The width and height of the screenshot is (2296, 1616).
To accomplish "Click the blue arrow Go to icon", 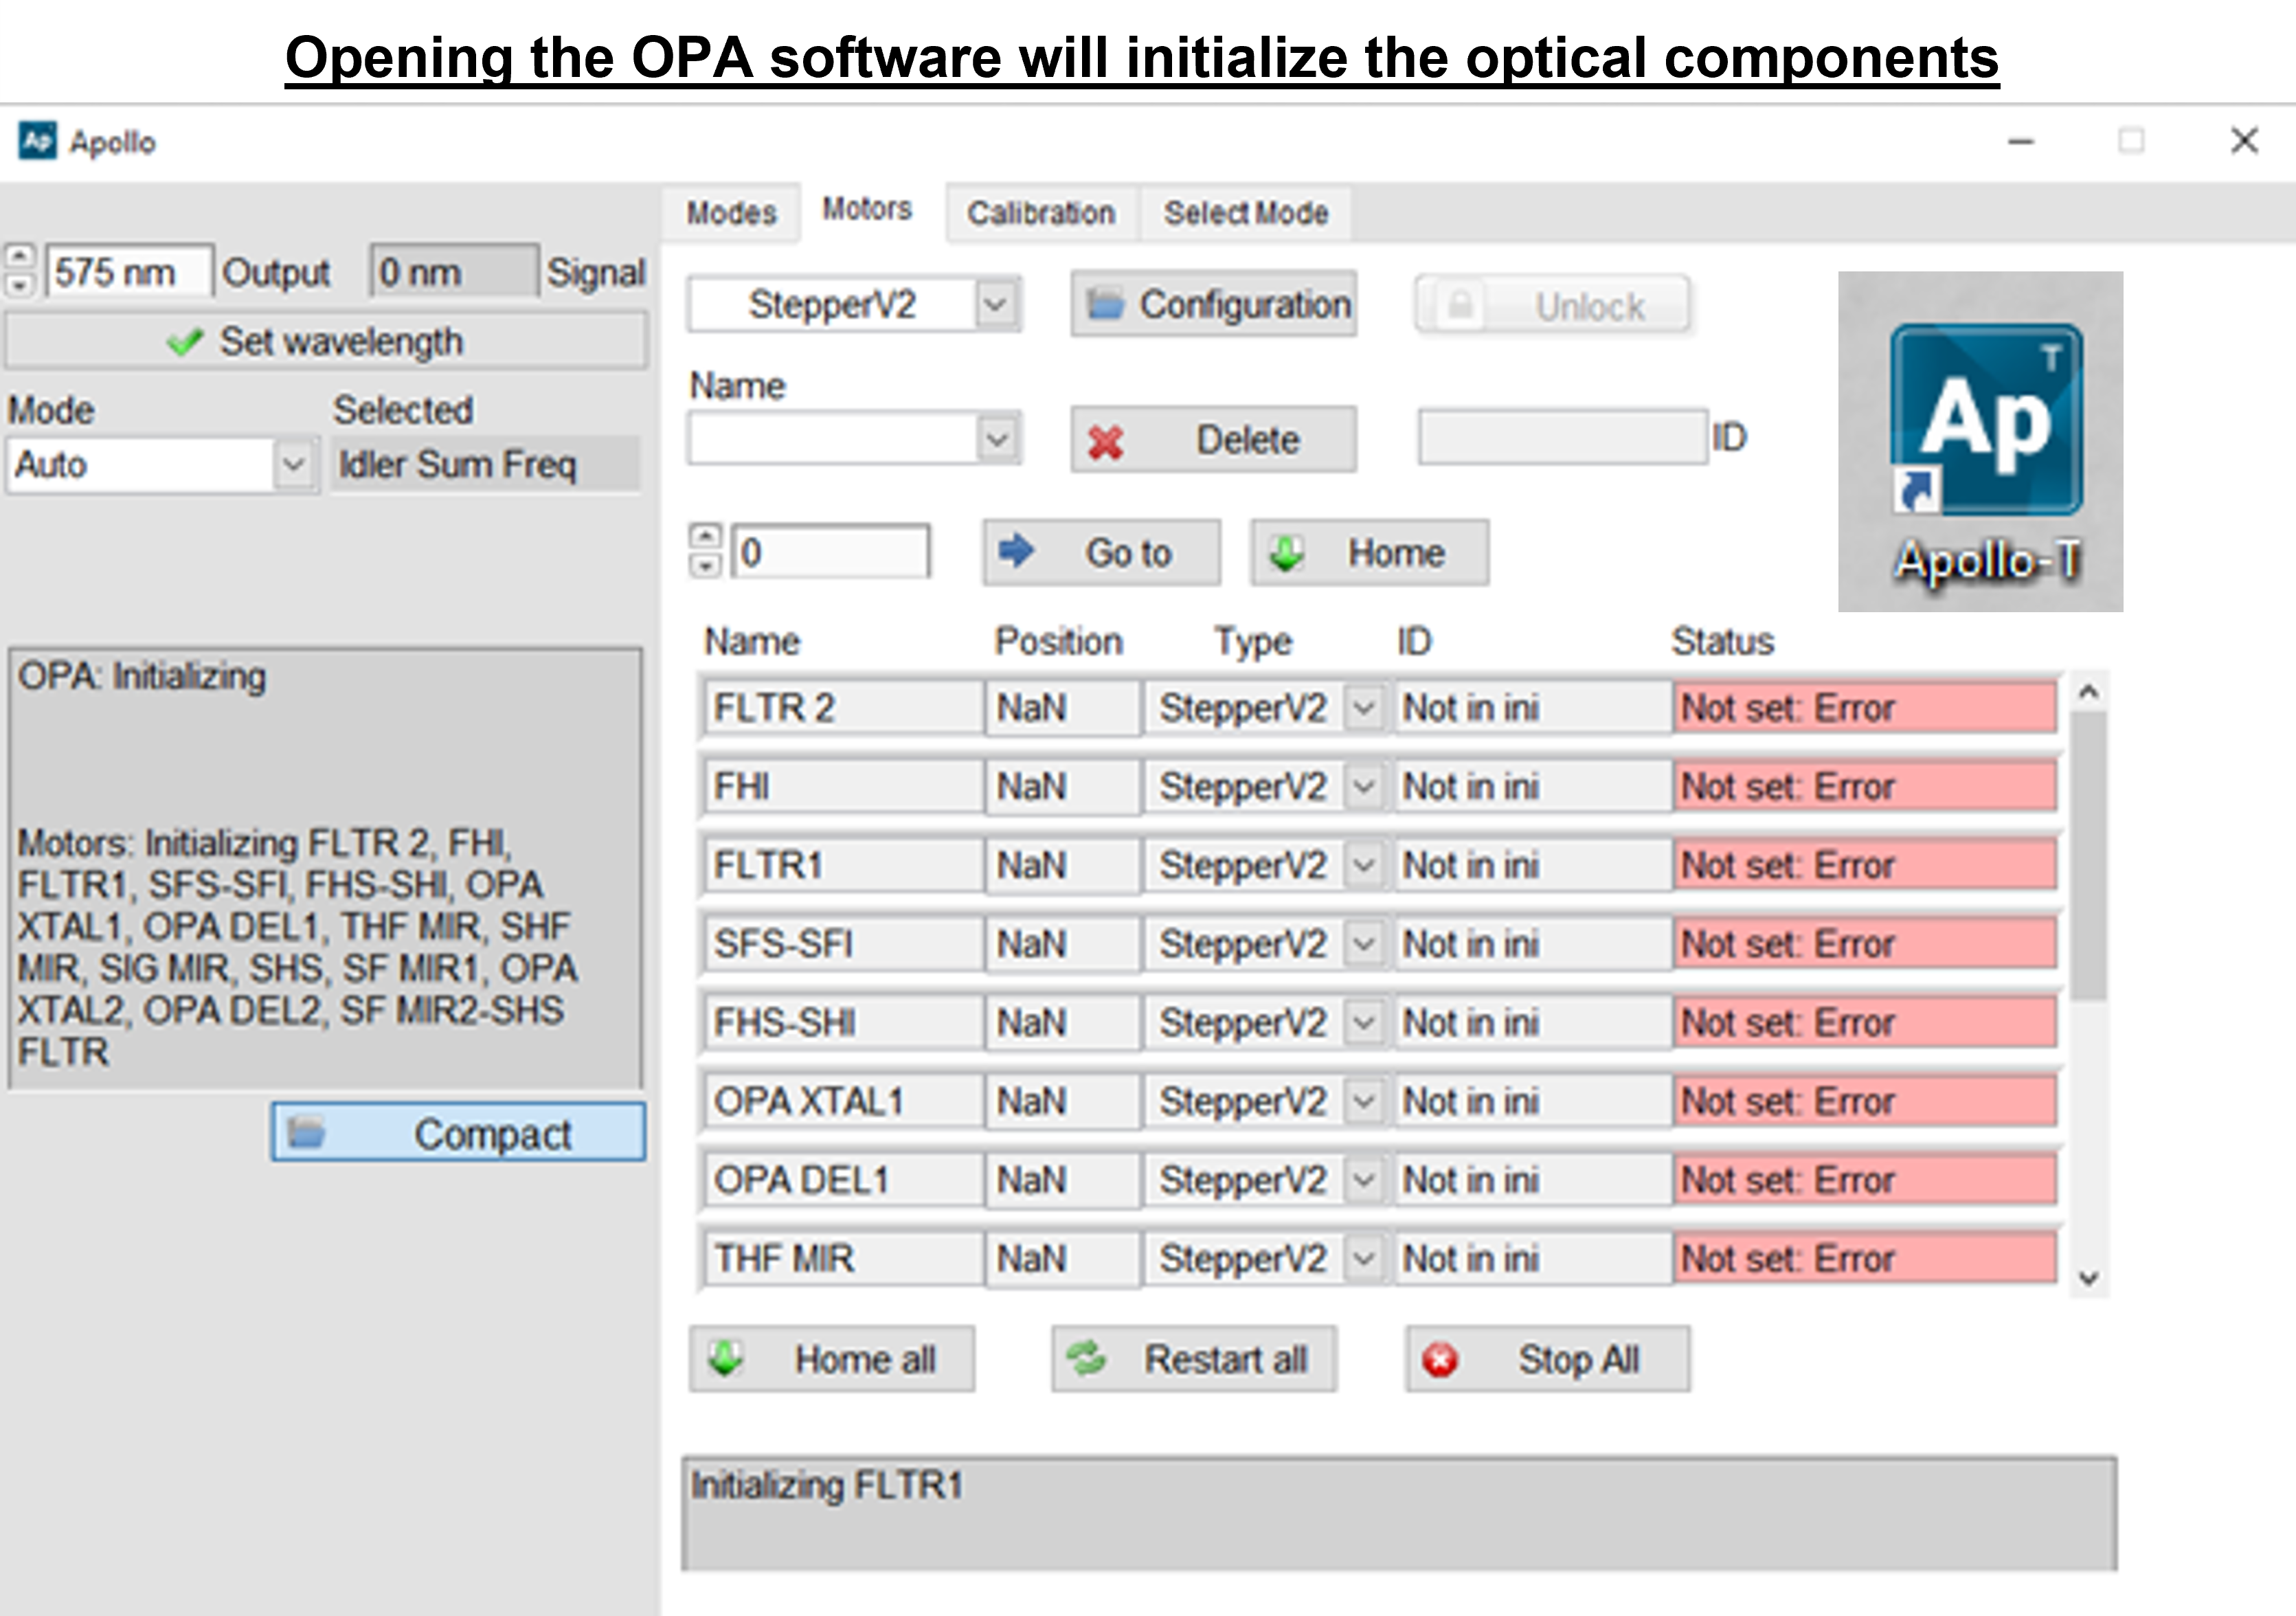I will pyautogui.click(x=1016, y=551).
